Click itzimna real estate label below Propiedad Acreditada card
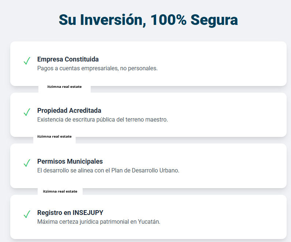 pos(54,136)
